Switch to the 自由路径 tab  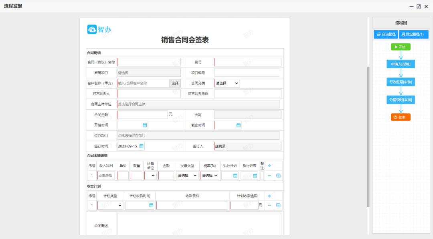tap(386, 34)
